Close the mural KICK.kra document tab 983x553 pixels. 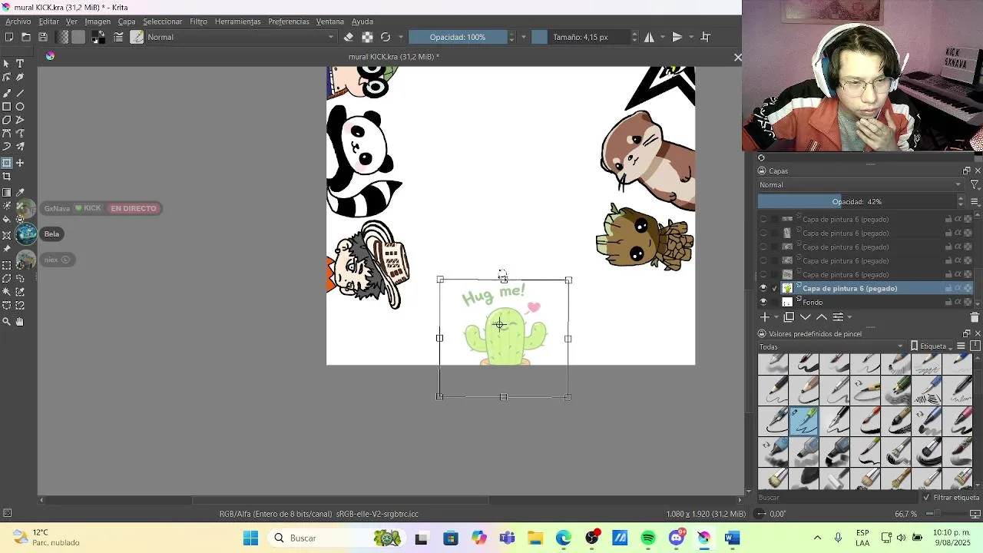pyautogui.click(x=738, y=57)
